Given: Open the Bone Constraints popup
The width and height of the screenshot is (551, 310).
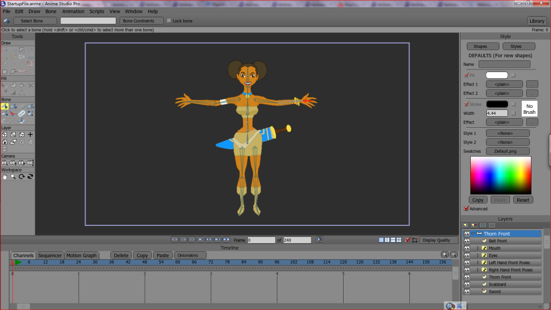Looking at the screenshot, I should tap(141, 21).
